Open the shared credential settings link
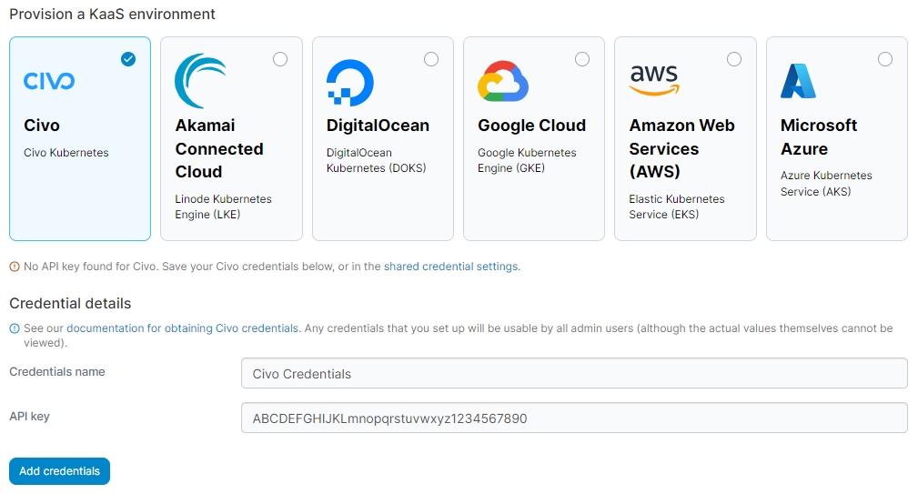 tap(450, 267)
